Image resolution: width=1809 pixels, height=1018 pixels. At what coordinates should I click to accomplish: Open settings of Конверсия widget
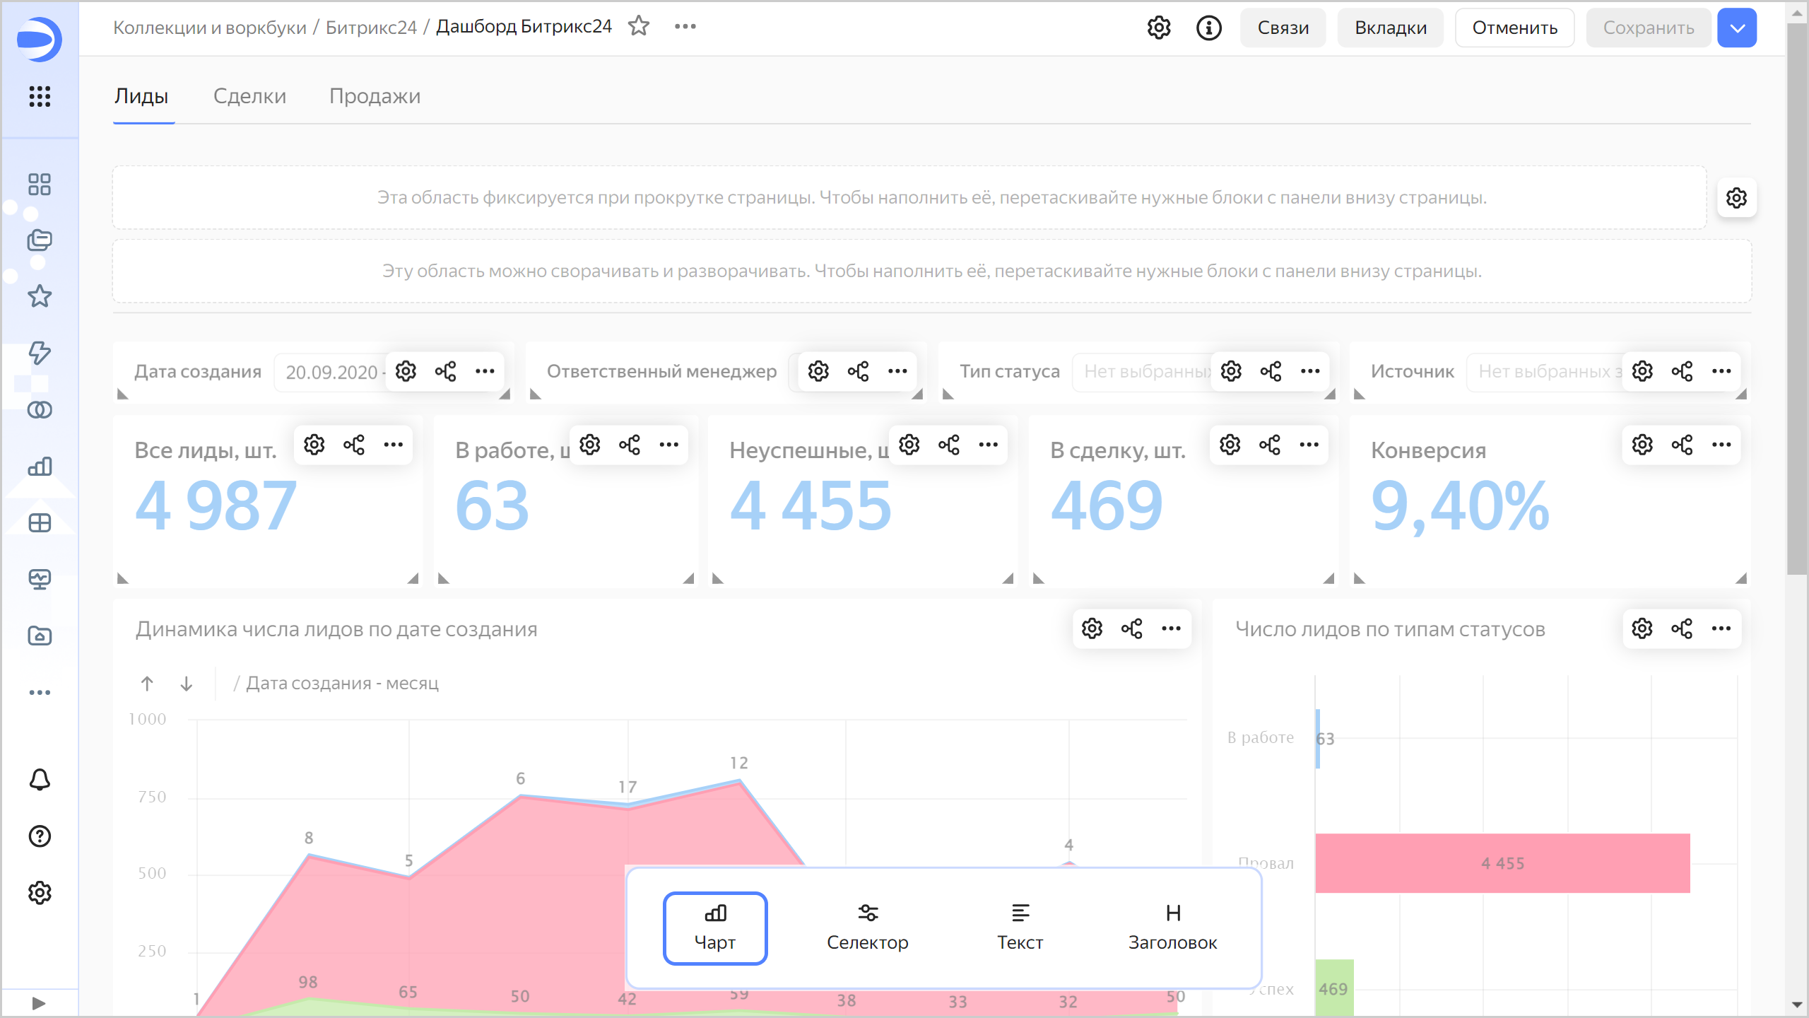[1642, 445]
